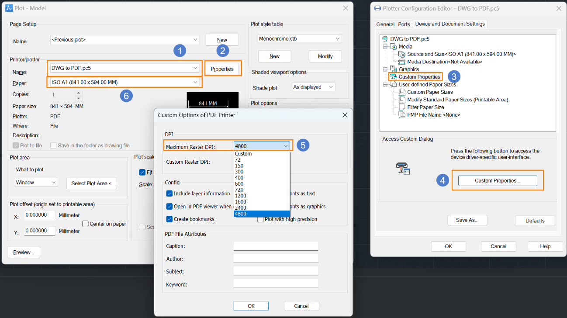Select Device and Document Settings tab

450,24
